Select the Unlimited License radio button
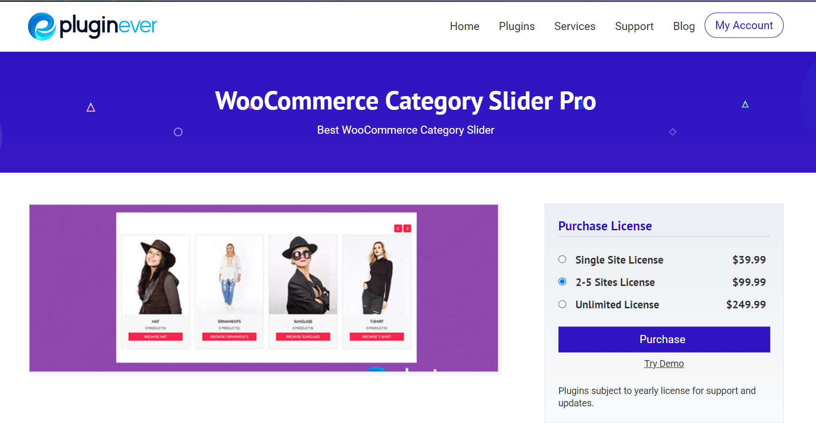 562,304
